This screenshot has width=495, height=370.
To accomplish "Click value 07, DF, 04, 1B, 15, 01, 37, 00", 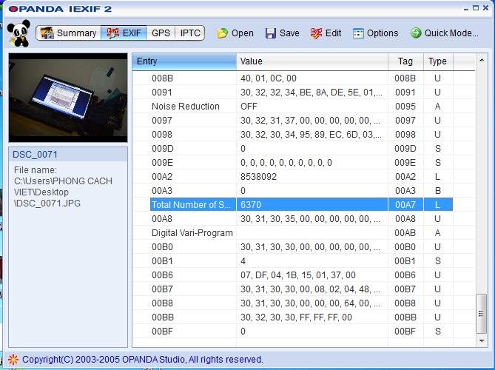I will point(298,275).
